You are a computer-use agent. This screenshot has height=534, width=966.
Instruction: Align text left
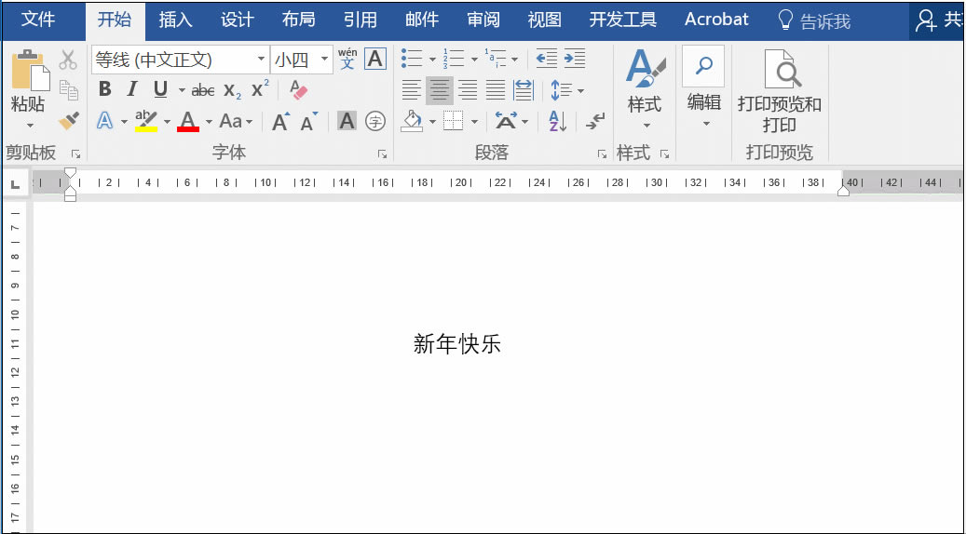pos(412,90)
